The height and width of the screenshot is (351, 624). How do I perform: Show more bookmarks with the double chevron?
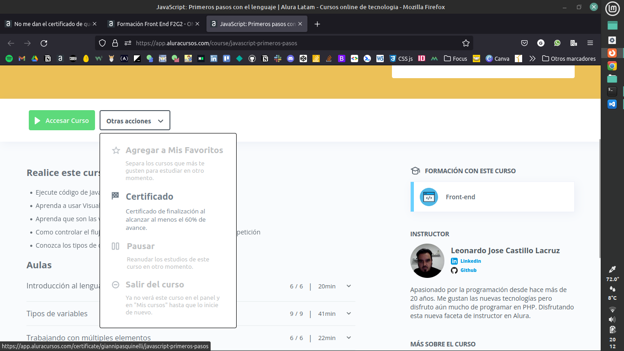532,58
